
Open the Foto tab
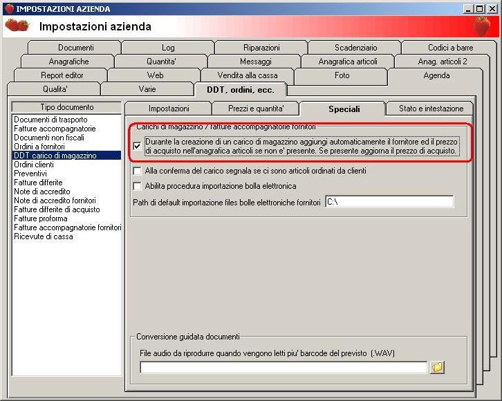pos(342,75)
